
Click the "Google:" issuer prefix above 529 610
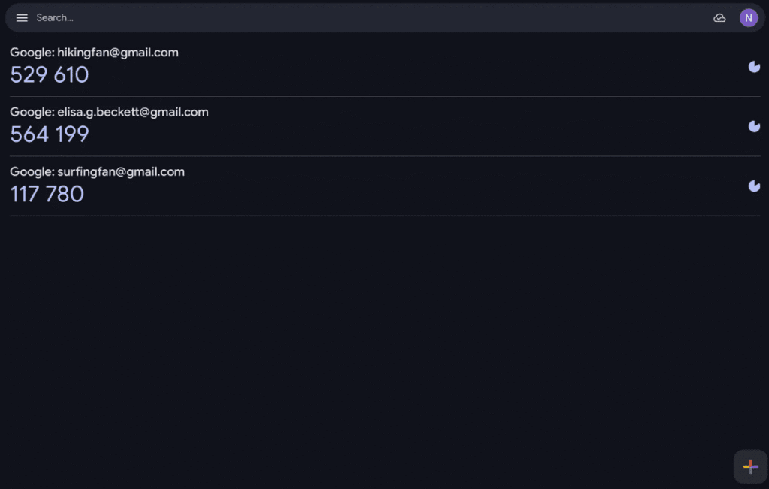point(32,53)
